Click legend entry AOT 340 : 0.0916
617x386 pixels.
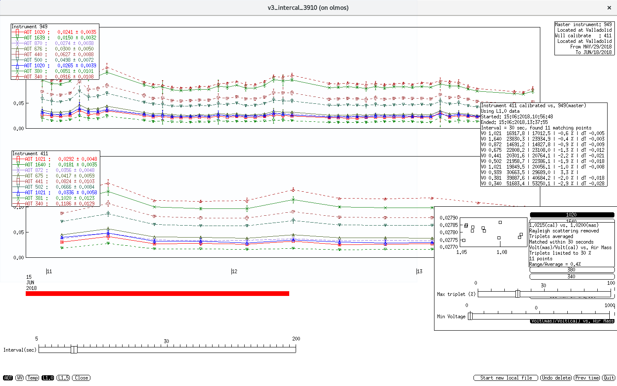coord(55,77)
